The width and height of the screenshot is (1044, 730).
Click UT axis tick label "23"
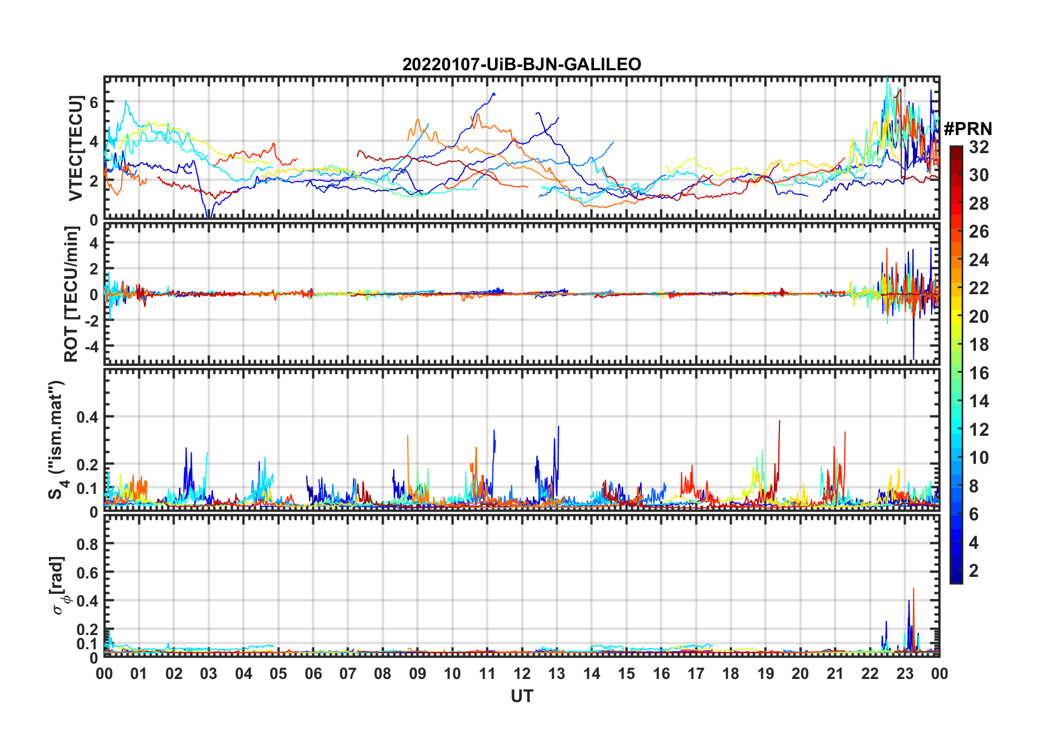(x=905, y=673)
